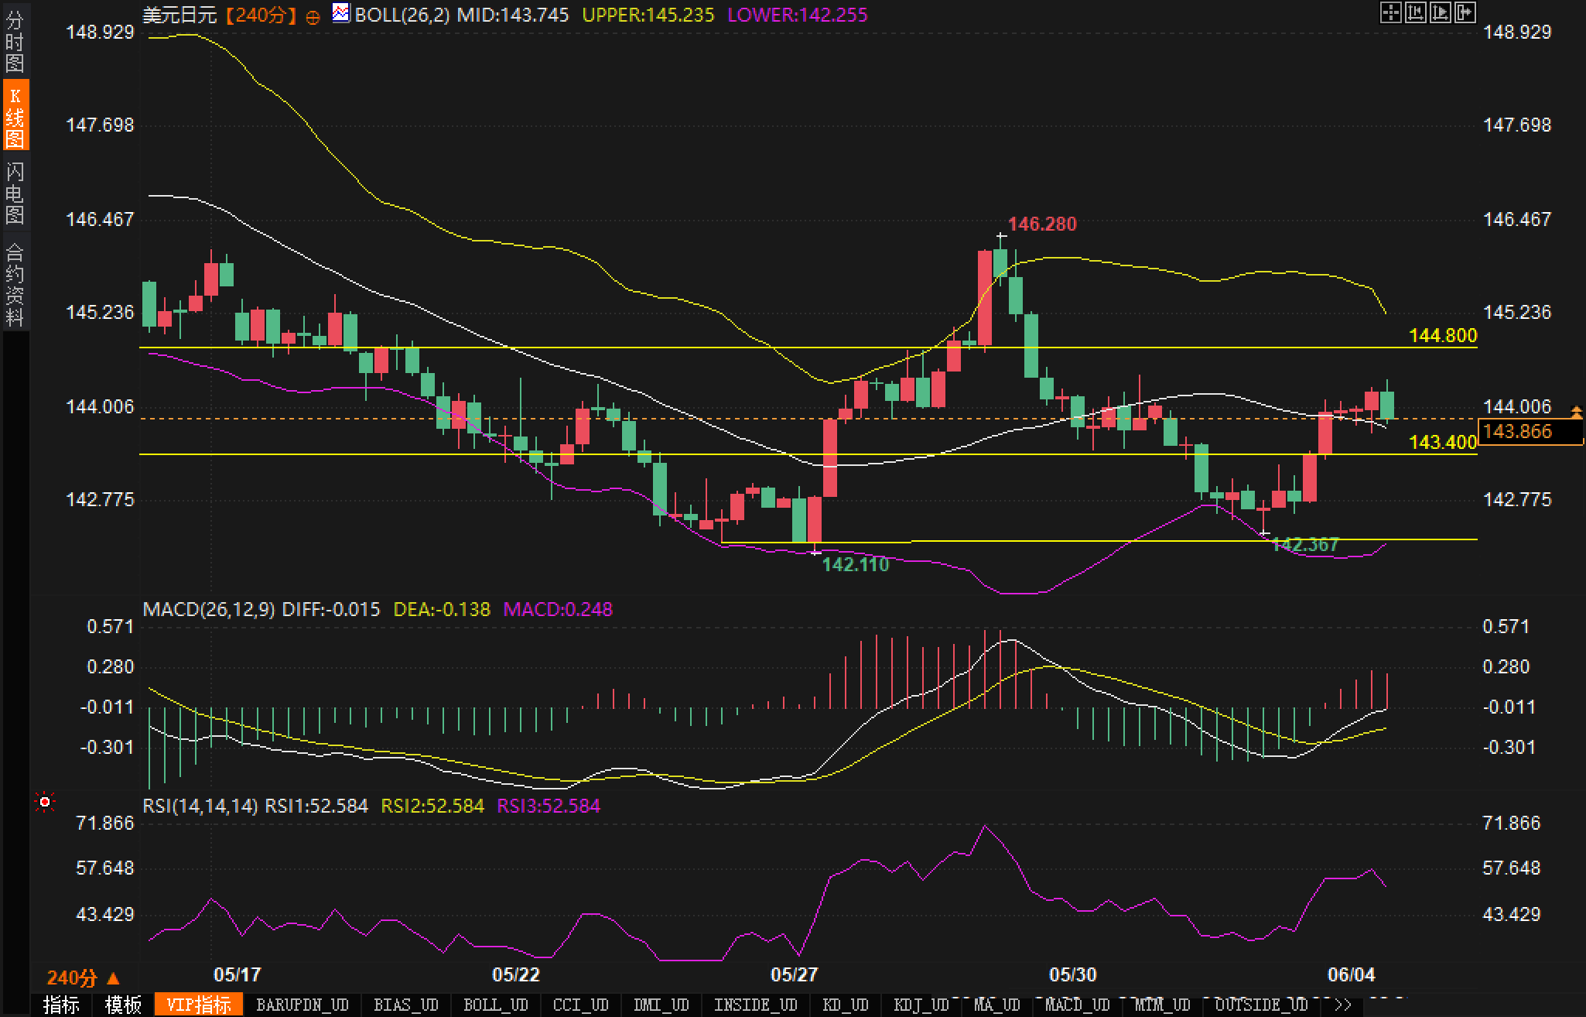Expand the 240分 timeframe selector
Image resolution: width=1586 pixels, height=1017 pixels.
tap(82, 978)
